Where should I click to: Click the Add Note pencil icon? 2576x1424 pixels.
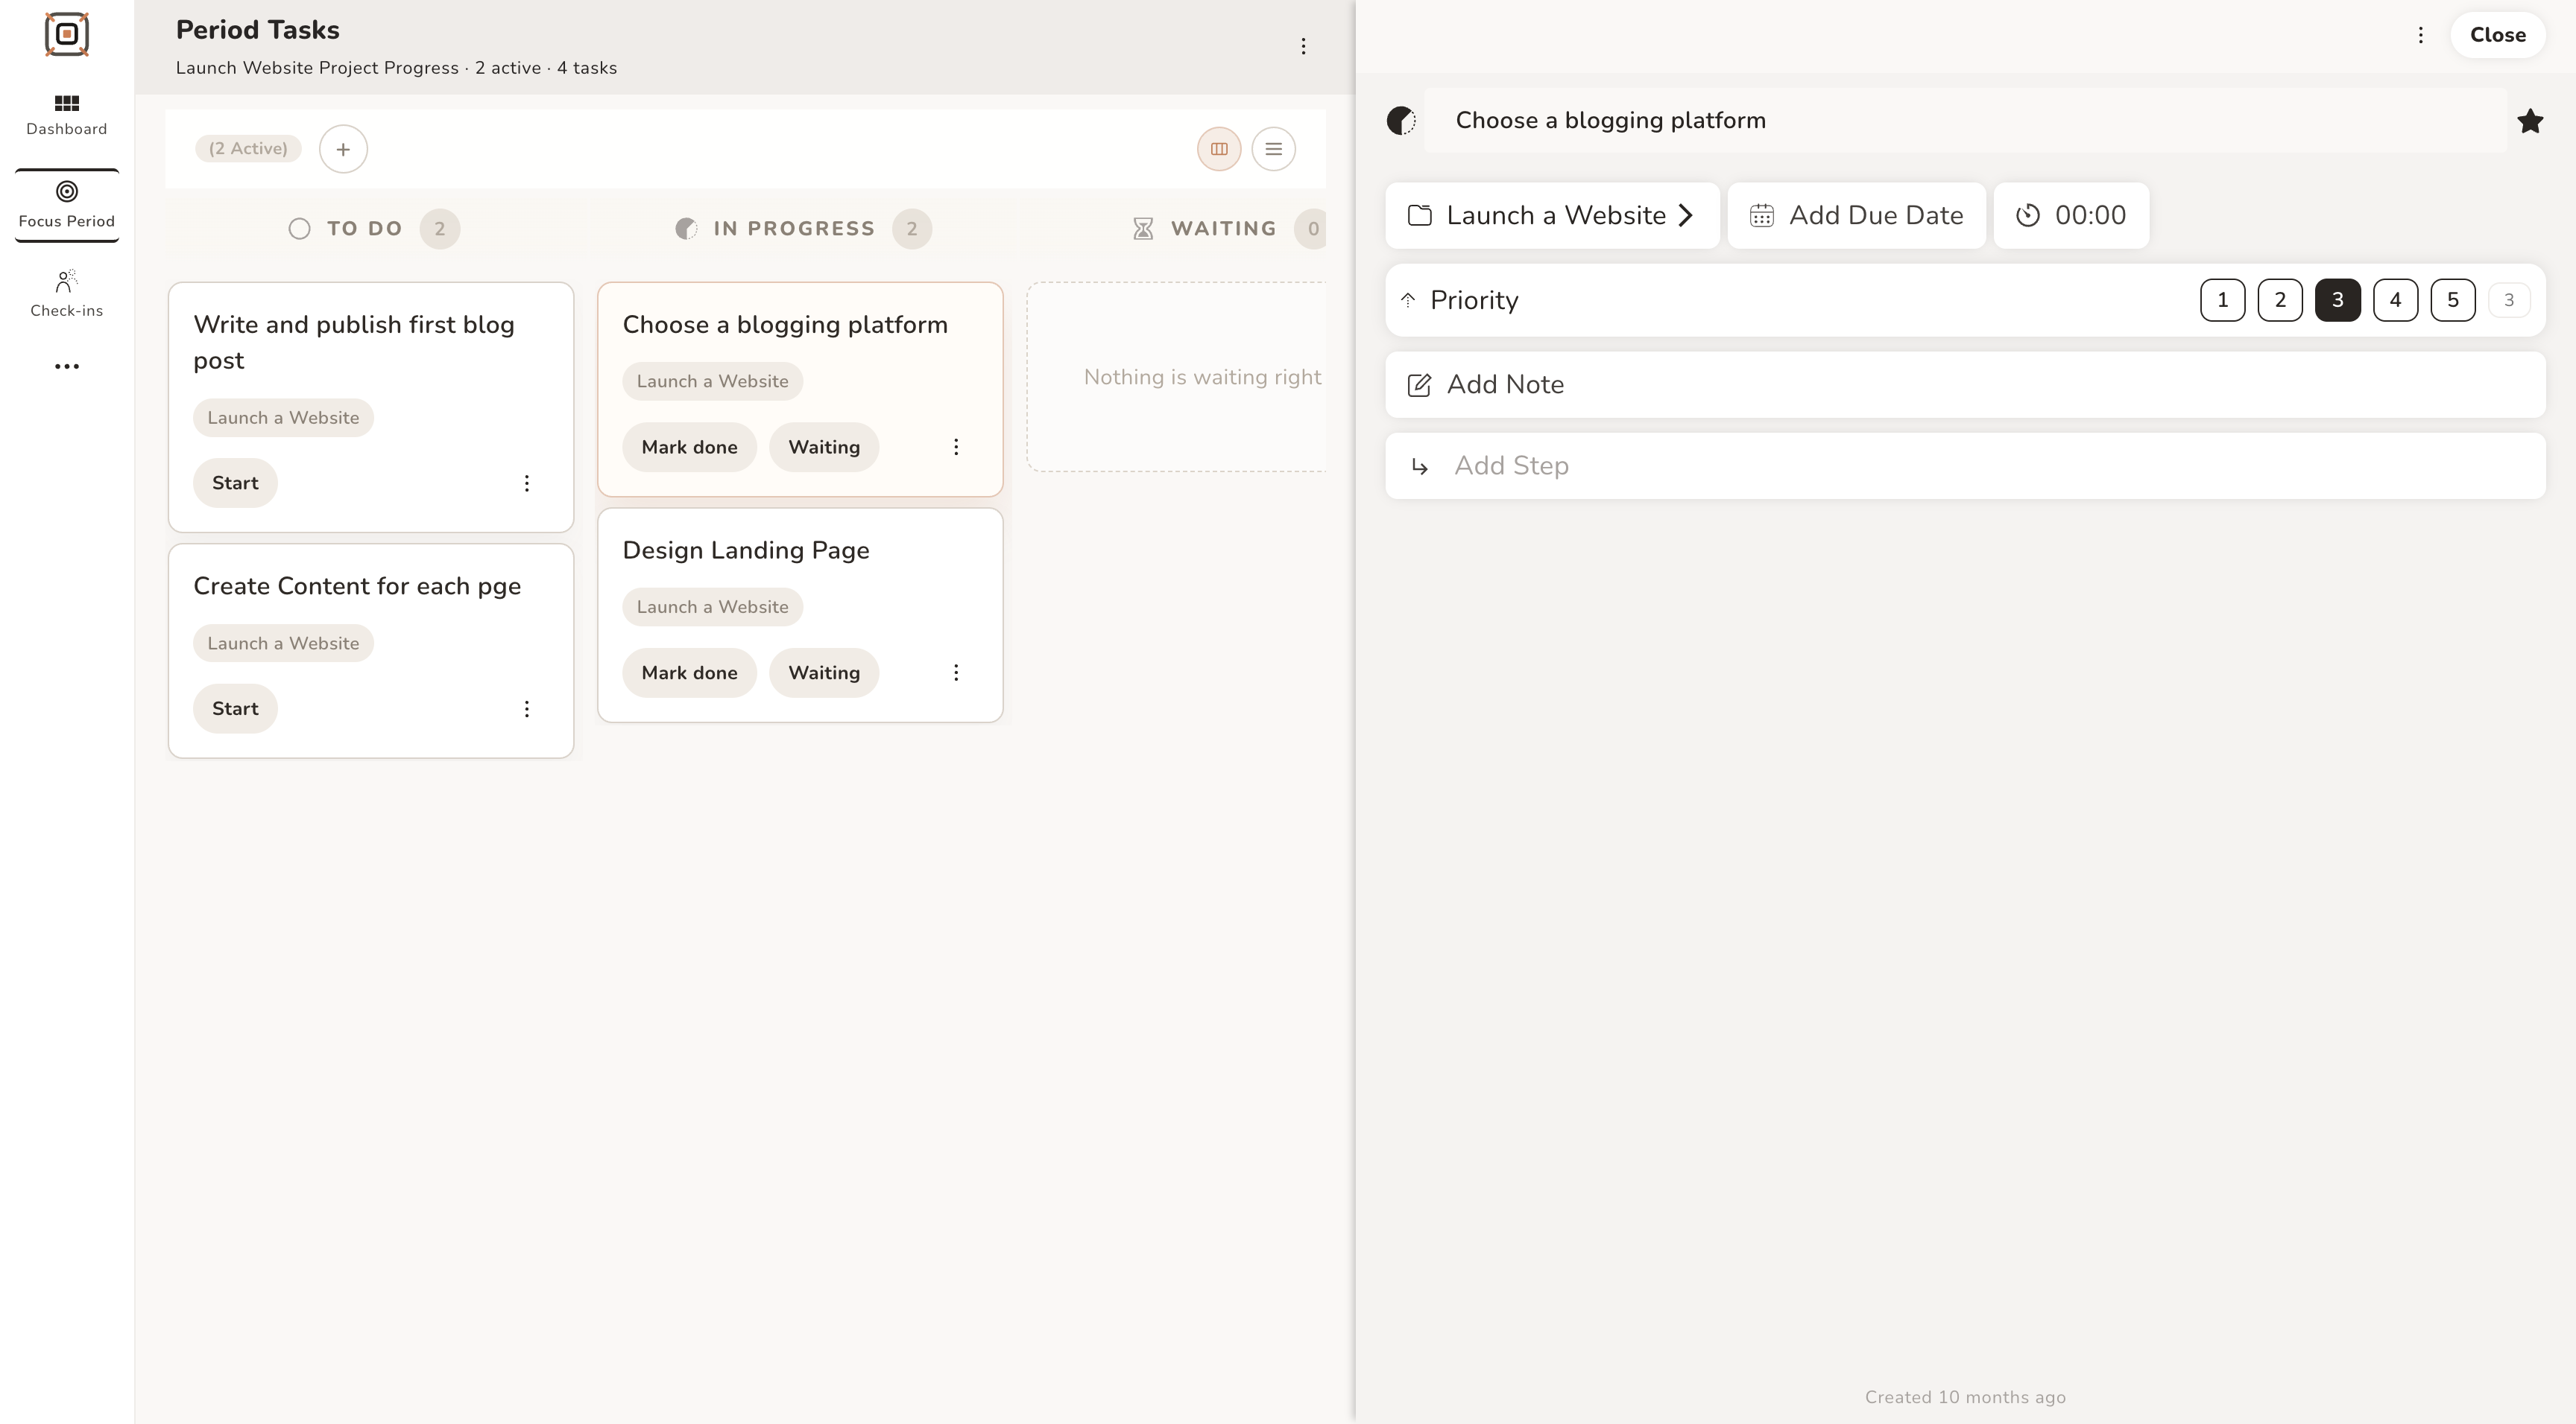(1419, 385)
